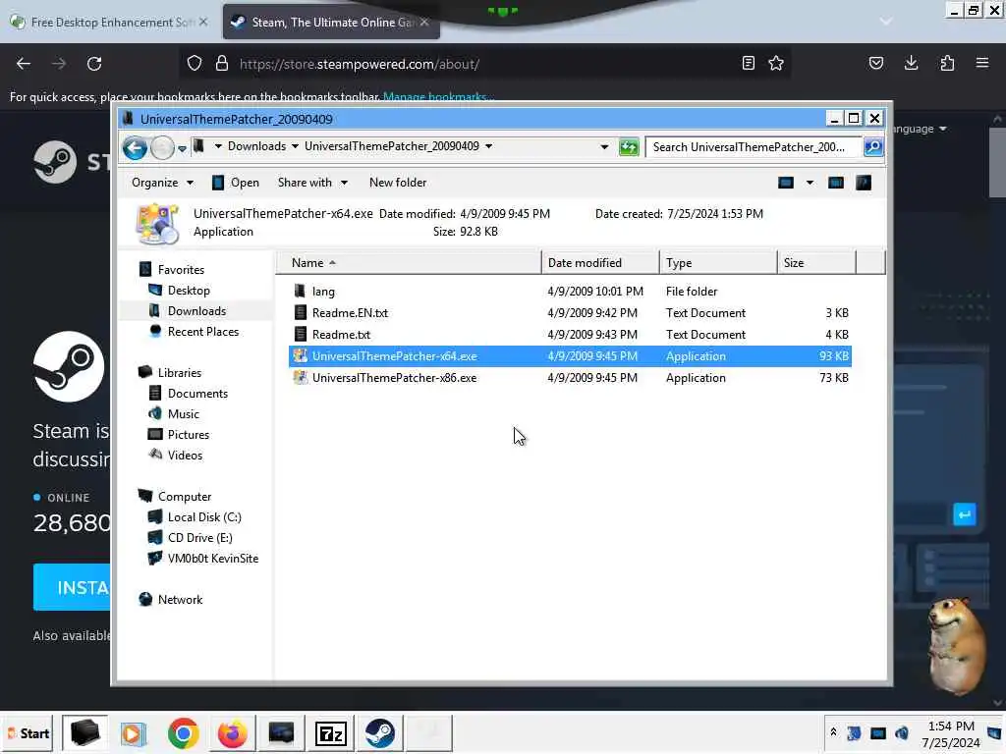
Task: Click the Firefox URL address bar
Action: coord(484,64)
